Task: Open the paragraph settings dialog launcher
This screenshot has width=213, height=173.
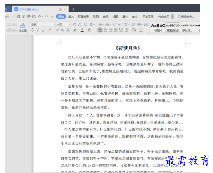Action: [x=148, y=34]
